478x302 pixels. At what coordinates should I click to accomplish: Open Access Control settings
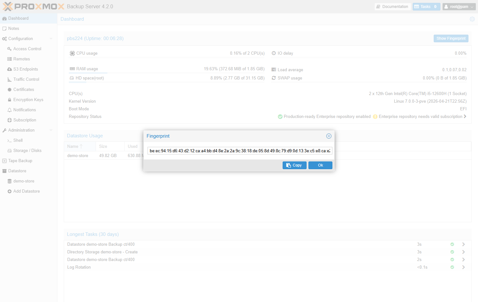[x=29, y=49]
